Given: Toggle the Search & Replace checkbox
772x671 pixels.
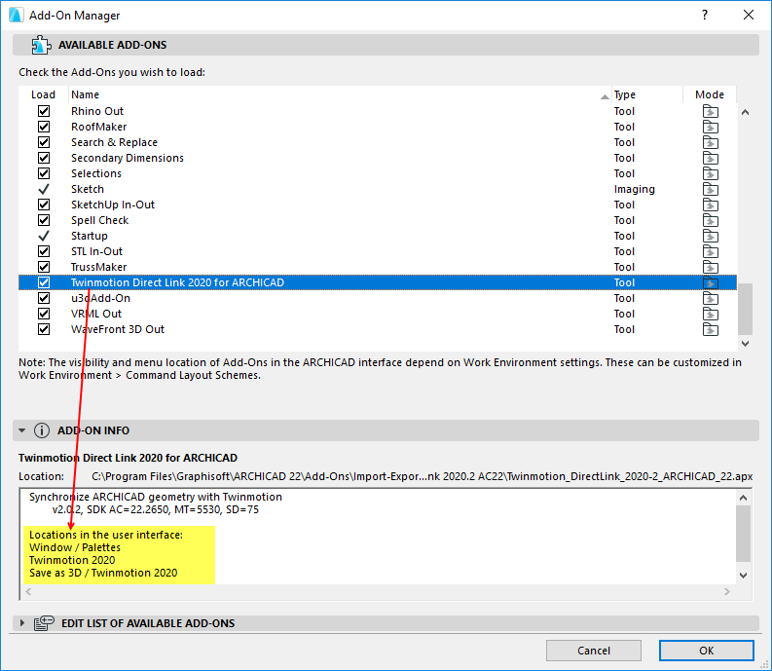Looking at the screenshot, I should point(44,142).
